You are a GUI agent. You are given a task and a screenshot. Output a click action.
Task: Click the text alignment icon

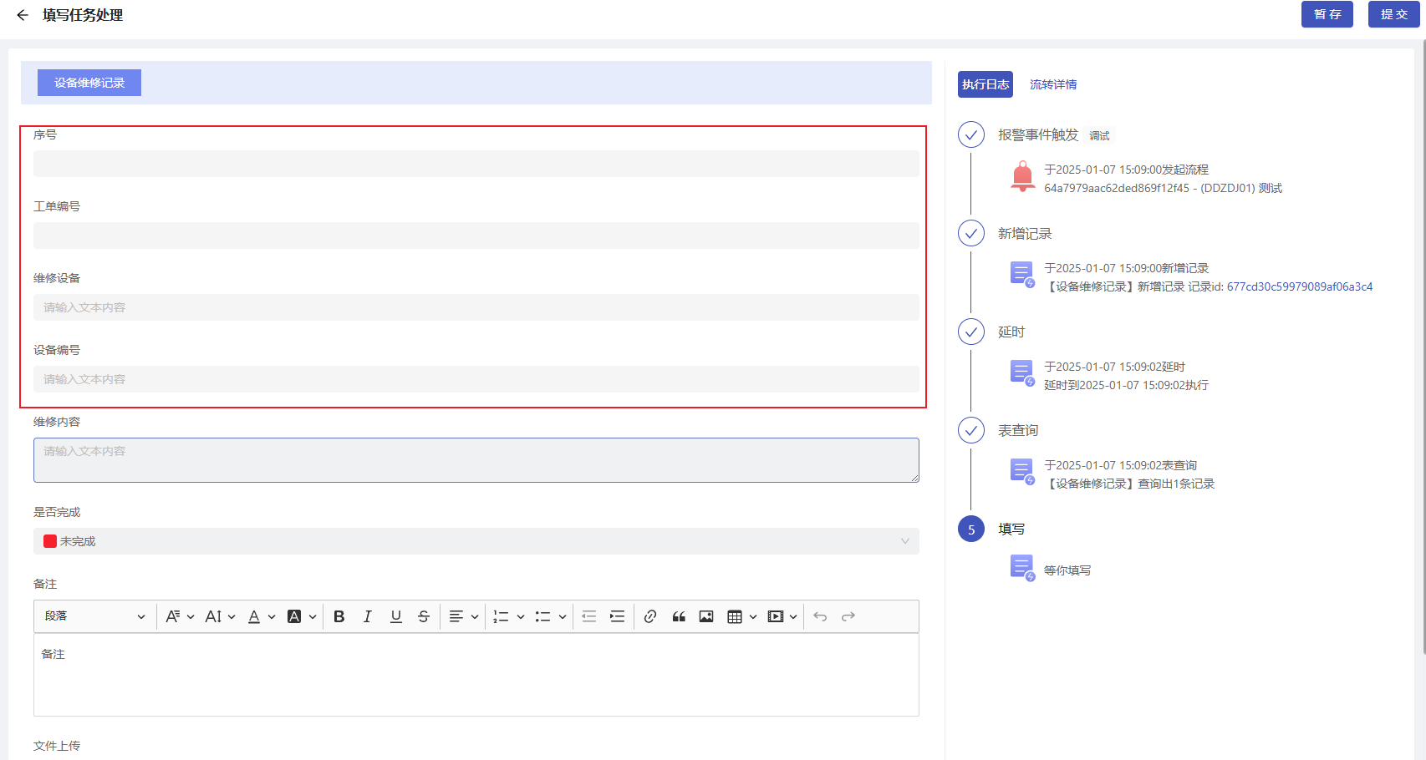pyautogui.click(x=456, y=616)
